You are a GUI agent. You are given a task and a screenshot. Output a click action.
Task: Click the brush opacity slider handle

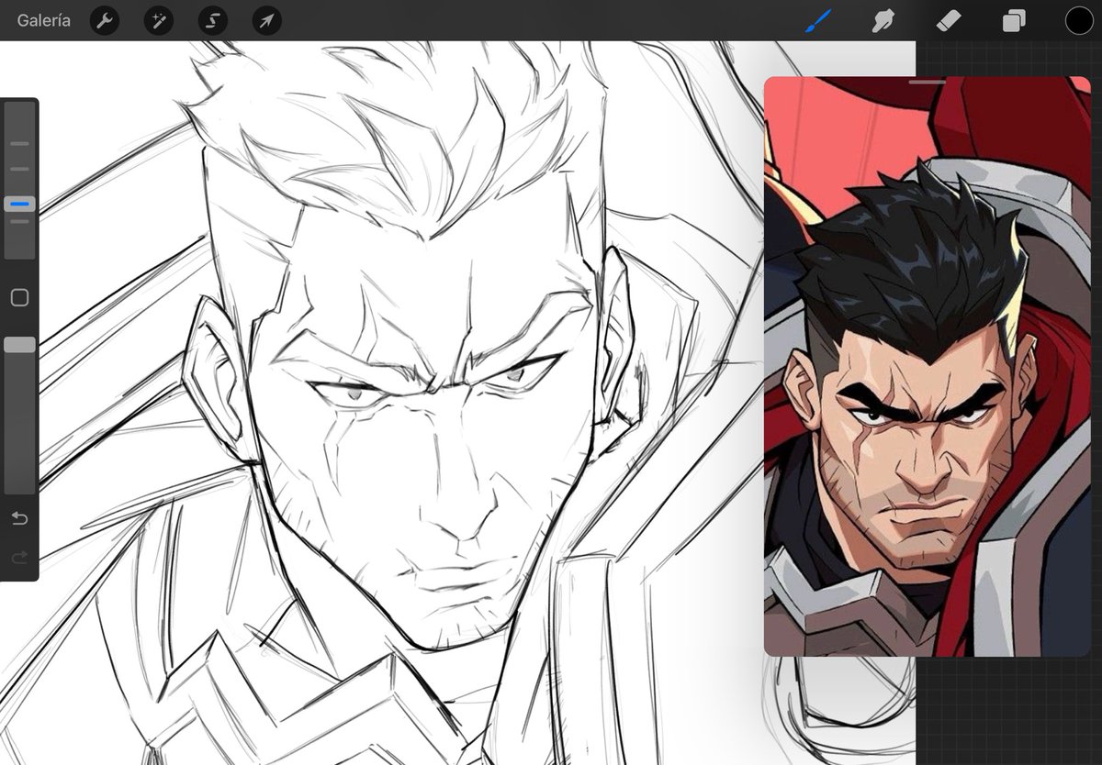[19, 345]
